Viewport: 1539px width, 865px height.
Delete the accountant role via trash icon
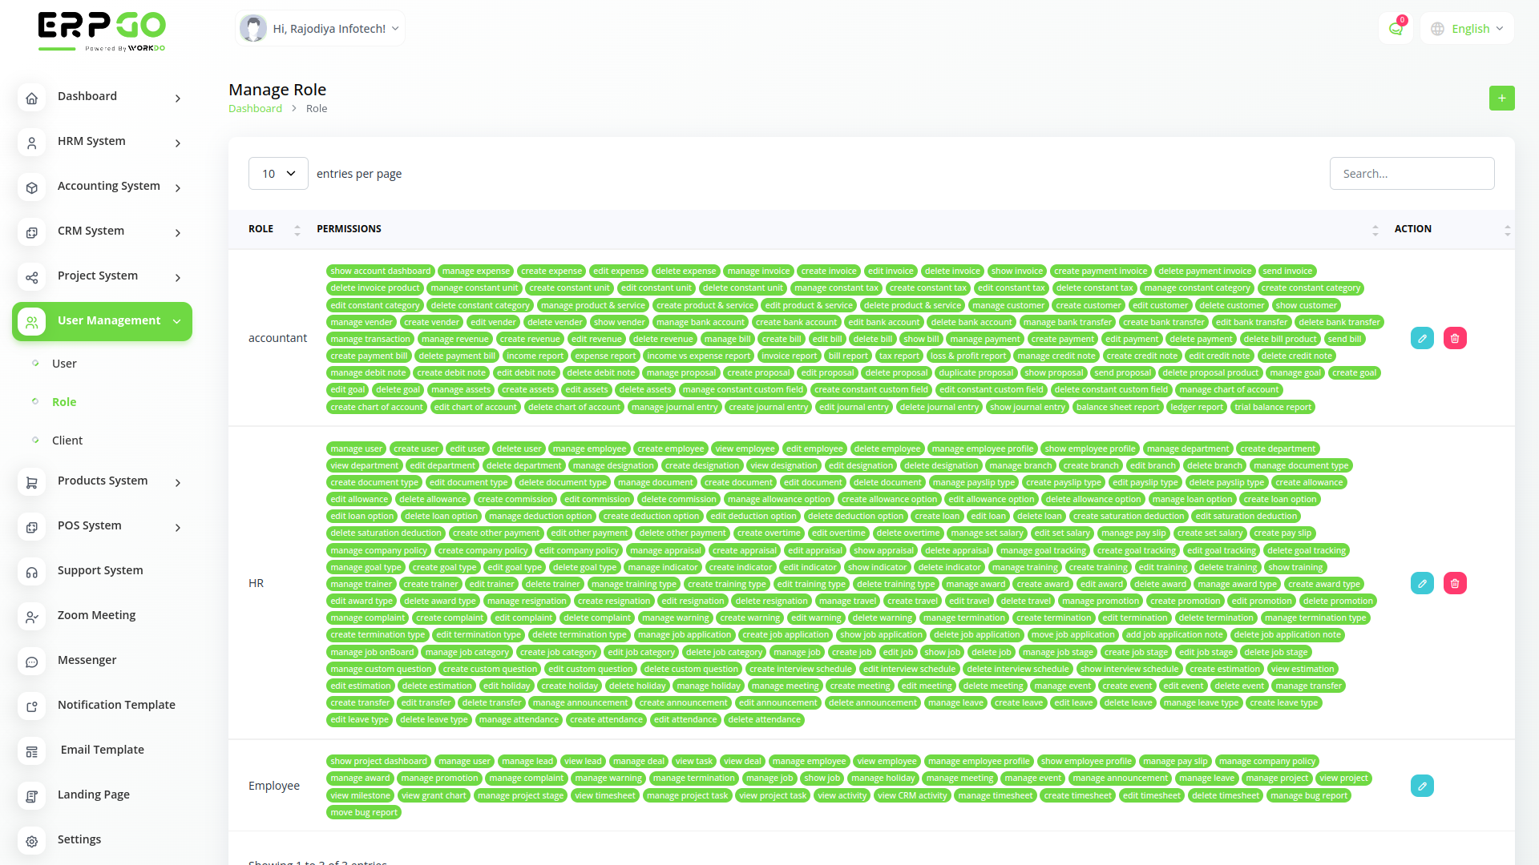point(1455,338)
